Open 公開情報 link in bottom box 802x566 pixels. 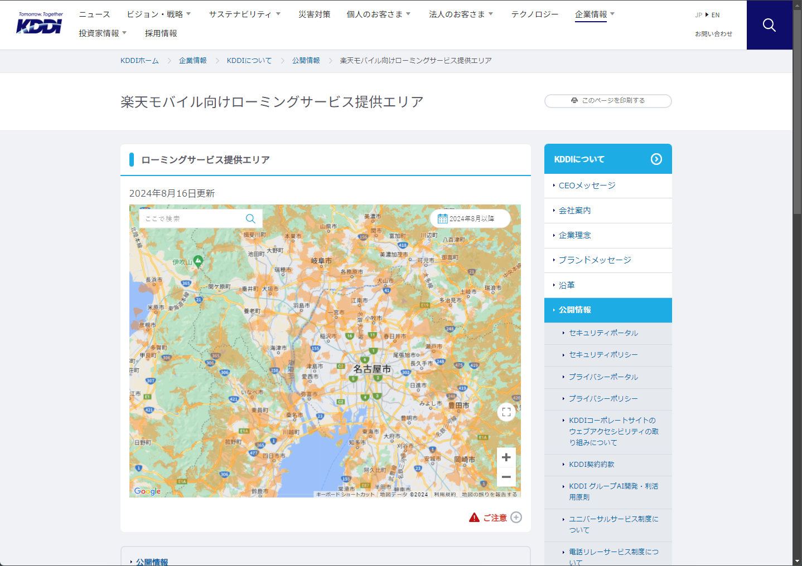point(152,562)
